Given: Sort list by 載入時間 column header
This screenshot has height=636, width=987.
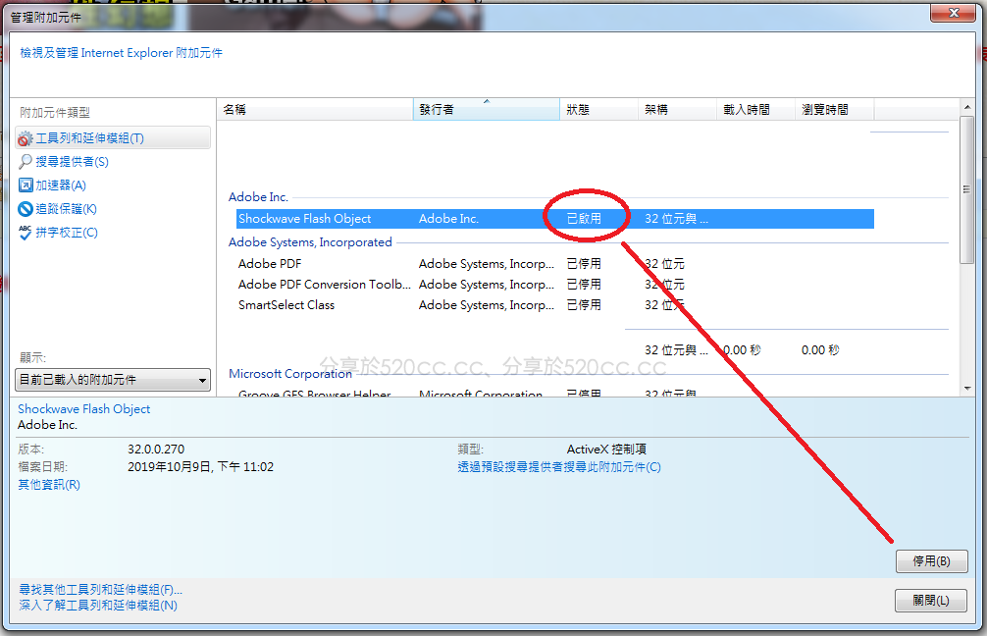Looking at the screenshot, I should click(755, 110).
